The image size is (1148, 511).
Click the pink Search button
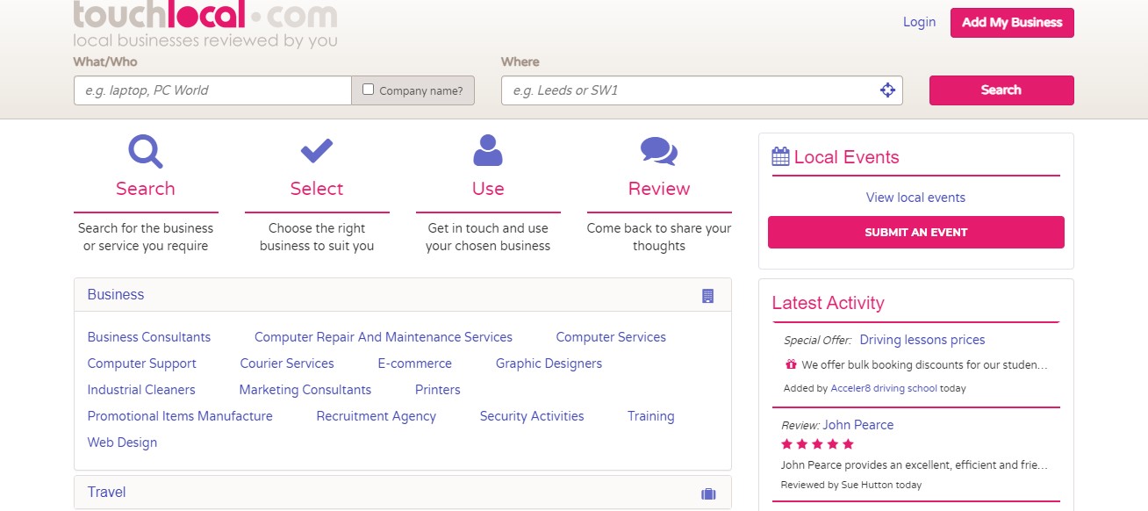(x=1001, y=90)
